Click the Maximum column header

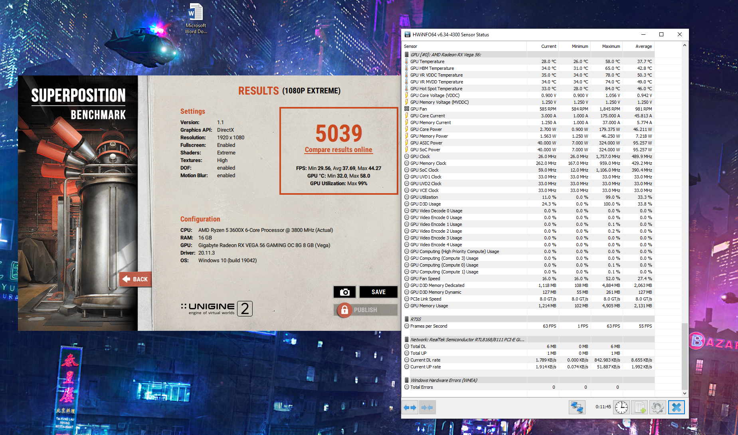click(x=607, y=46)
